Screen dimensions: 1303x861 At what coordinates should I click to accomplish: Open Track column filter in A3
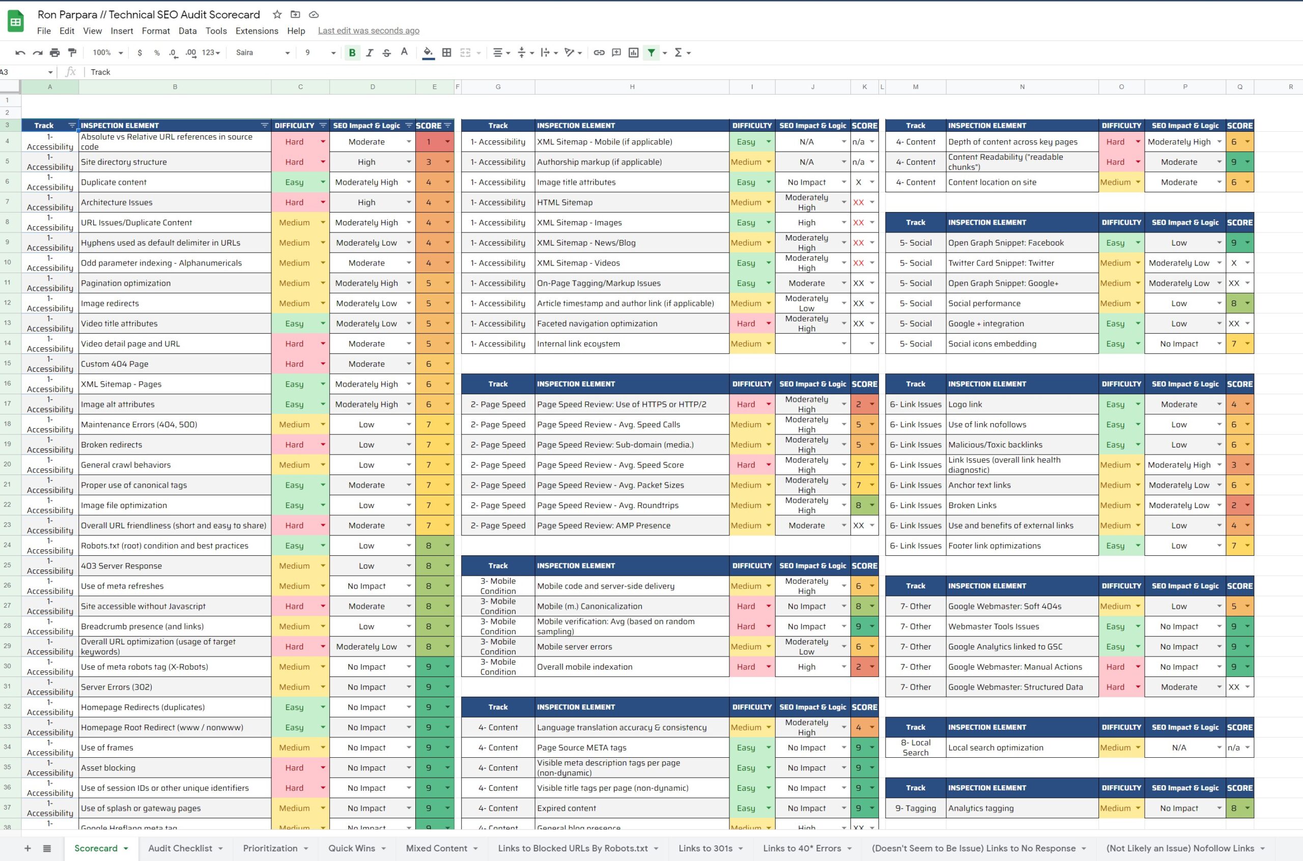[x=71, y=126]
